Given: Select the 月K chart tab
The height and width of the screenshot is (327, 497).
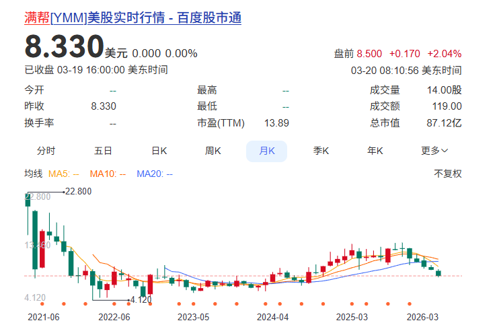Looking at the screenshot, I should [x=266, y=151].
